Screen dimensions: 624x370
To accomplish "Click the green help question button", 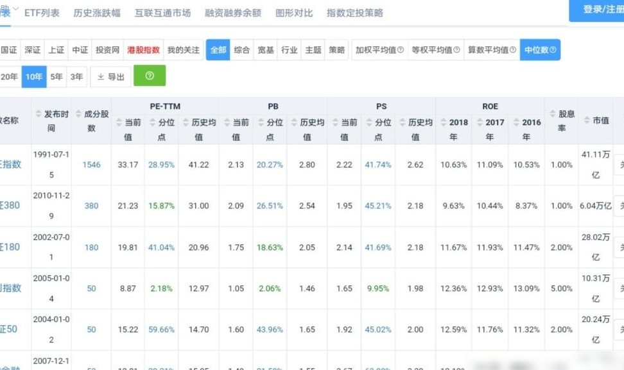I will [x=150, y=76].
